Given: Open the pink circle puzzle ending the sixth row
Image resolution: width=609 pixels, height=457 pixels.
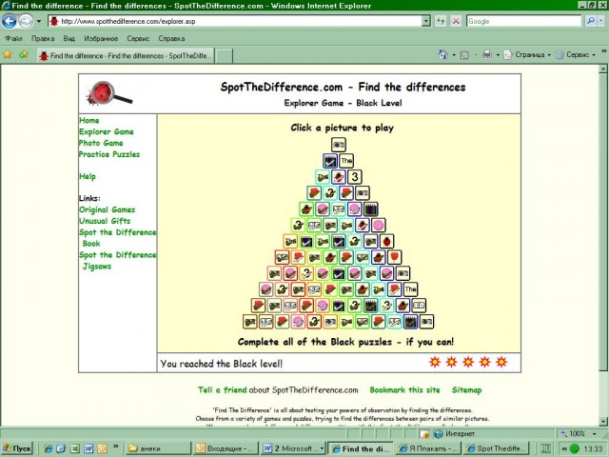Looking at the screenshot, I should (x=379, y=225).
